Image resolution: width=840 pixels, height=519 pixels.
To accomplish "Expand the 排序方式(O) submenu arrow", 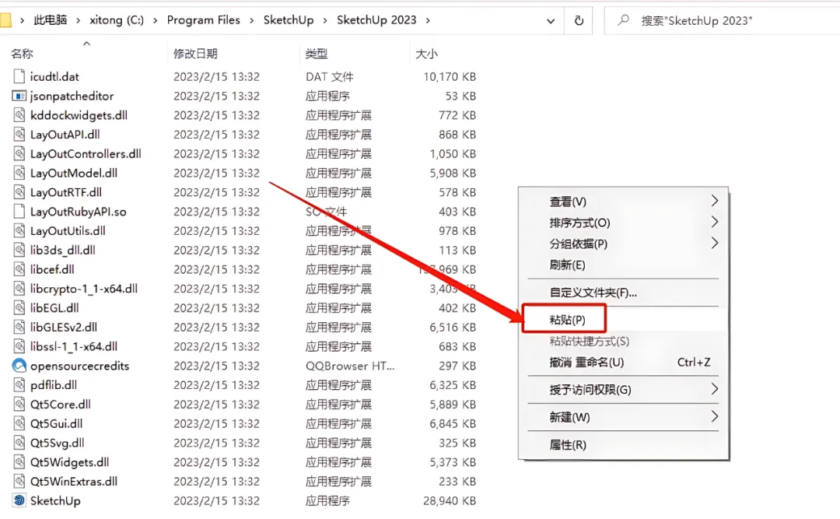I will (714, 222).
